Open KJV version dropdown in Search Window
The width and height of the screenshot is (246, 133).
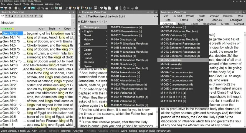pos(42,29)
